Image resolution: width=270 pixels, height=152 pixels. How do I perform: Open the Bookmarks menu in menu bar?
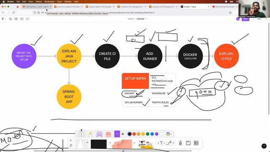click(49, 2)
